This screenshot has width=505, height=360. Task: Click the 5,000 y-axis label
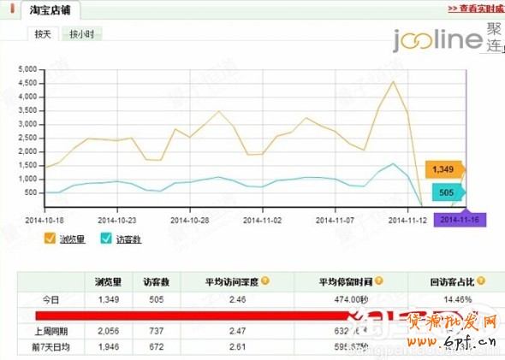pos(27,69)
